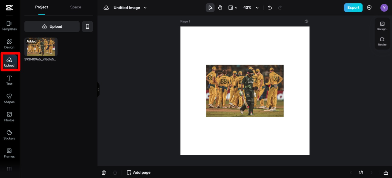This screenshot has width=392, height=178.
Task: Click the Upload button in panel
Action: click(x=52, y=27)
